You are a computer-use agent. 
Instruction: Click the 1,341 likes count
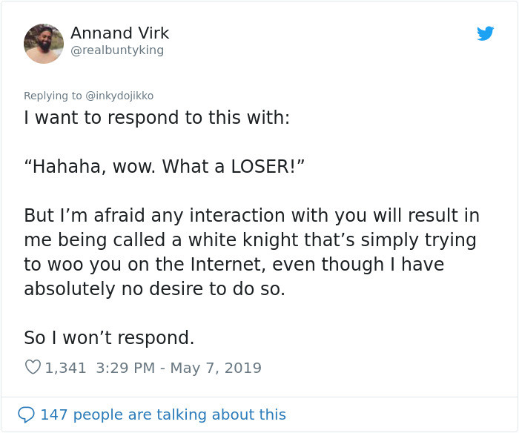[66, 368]
